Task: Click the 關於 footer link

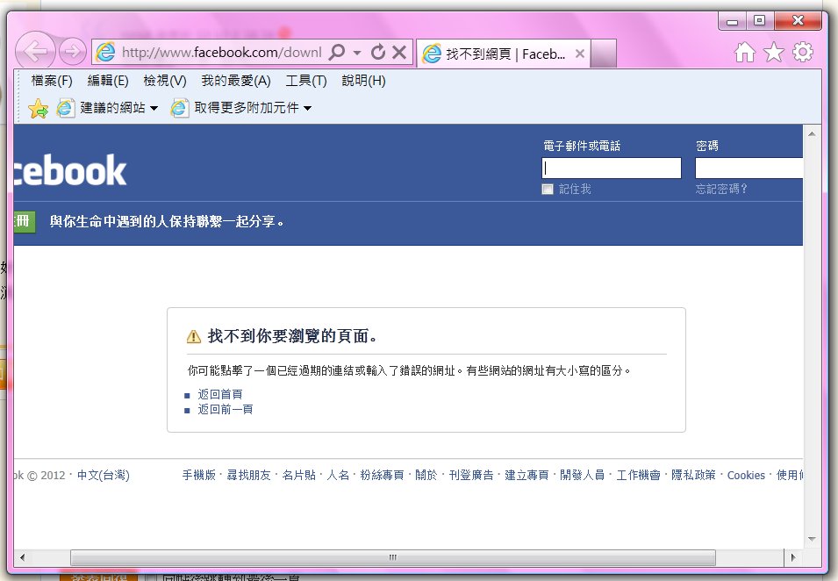Action: pyautogui.click(x=426, y=475)
